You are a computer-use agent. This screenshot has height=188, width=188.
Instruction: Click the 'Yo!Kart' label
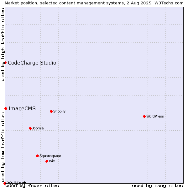[x=17, y=183]
